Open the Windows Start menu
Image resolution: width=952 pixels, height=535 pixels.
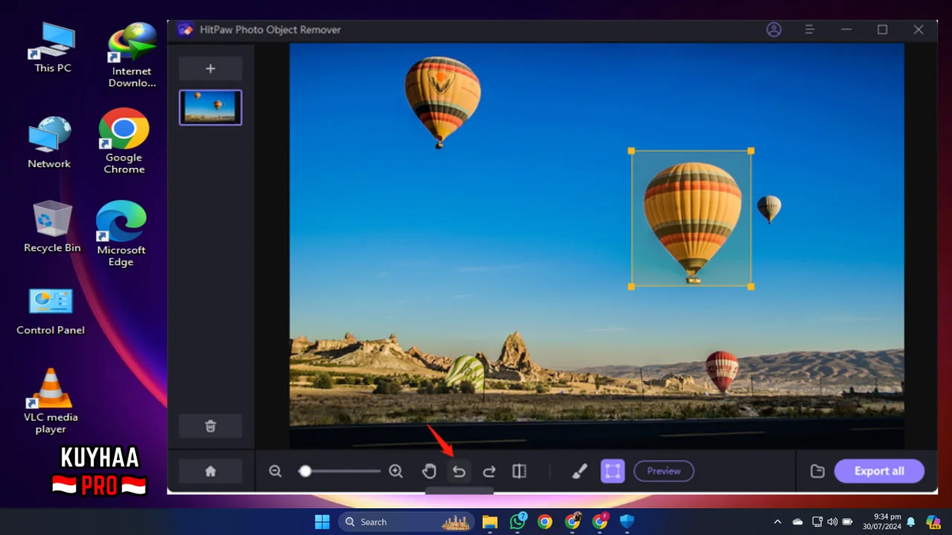(322, 522)
